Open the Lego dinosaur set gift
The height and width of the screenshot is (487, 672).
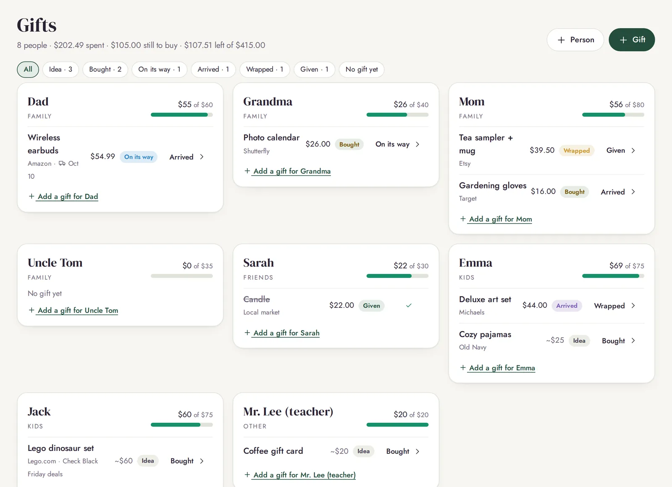(61, 448)
